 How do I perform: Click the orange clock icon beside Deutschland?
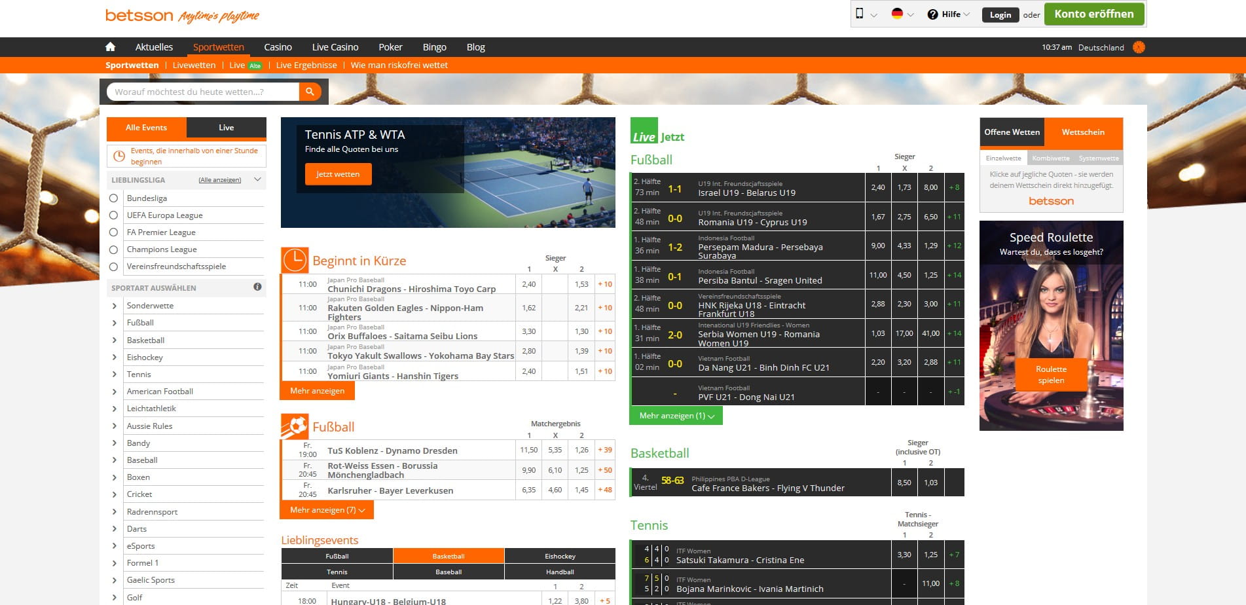pyautogui.click(x=1139, y=47)
